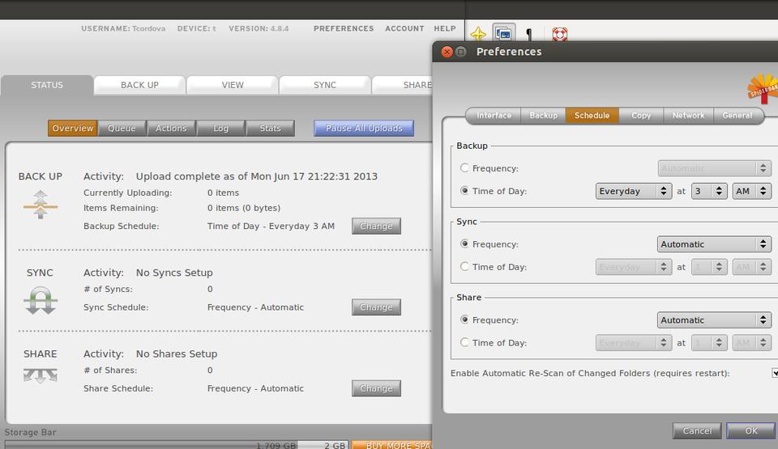Show the Overview status subtab
The width and height of the screenshot is (778, 449).
(72, 129)
